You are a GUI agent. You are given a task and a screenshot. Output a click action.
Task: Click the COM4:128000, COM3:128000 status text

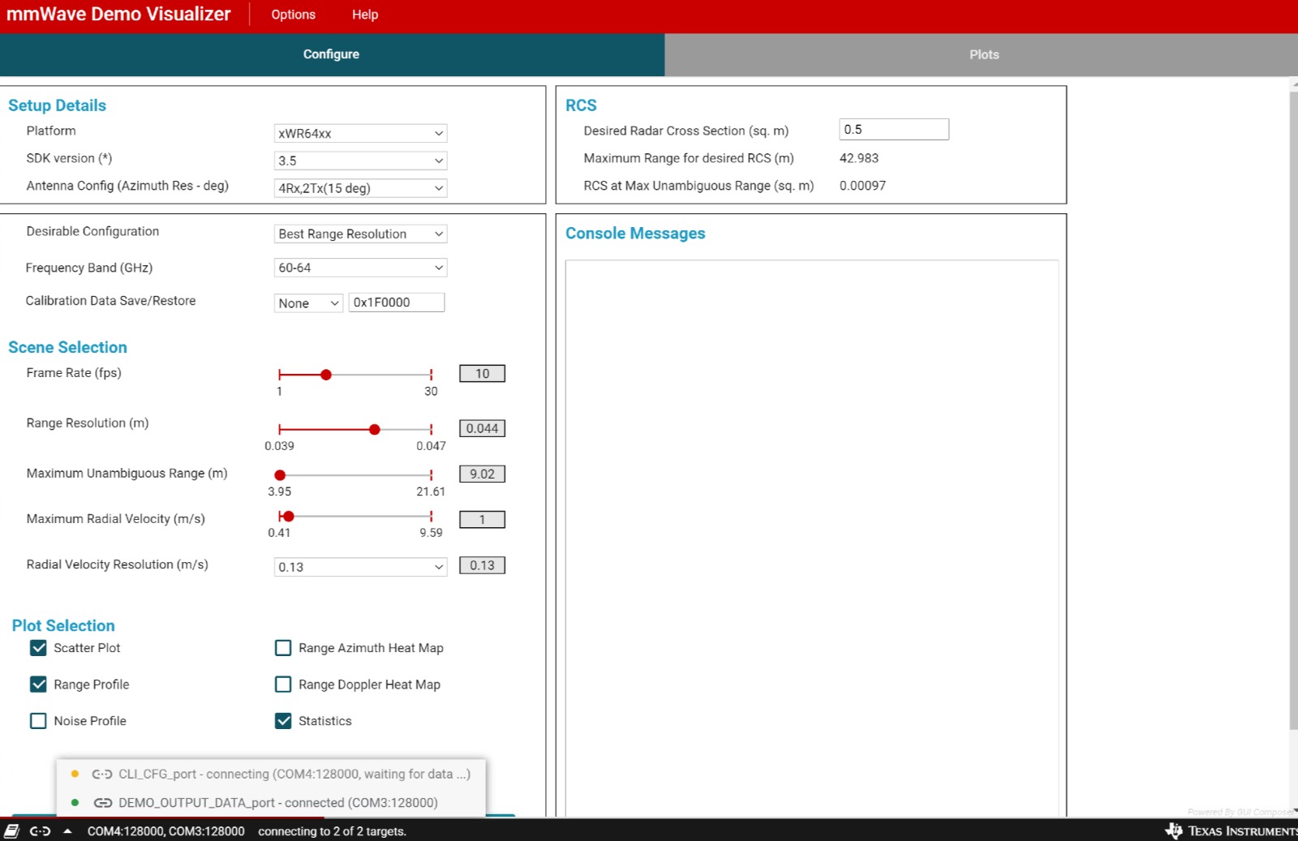166,831
